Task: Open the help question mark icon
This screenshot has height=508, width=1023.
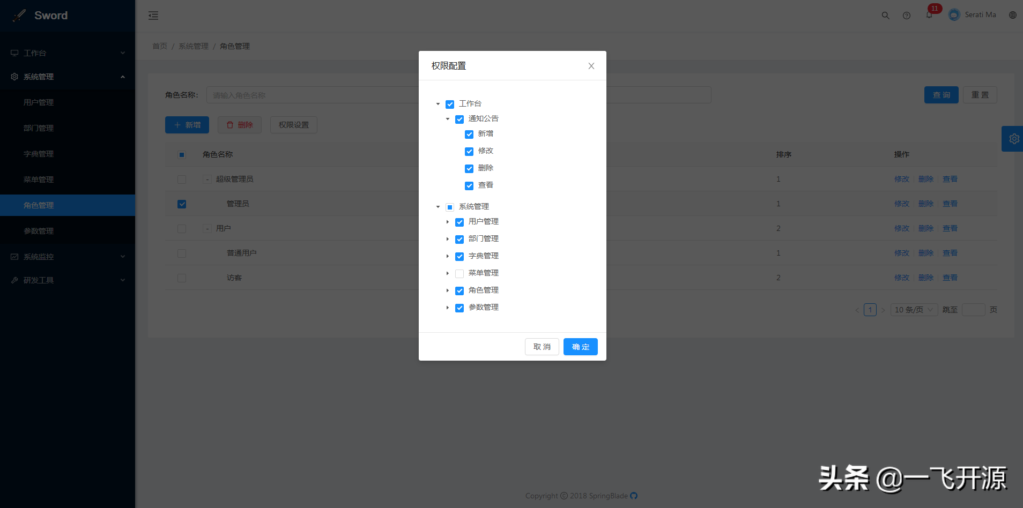Action: click(x=907, y=16)
